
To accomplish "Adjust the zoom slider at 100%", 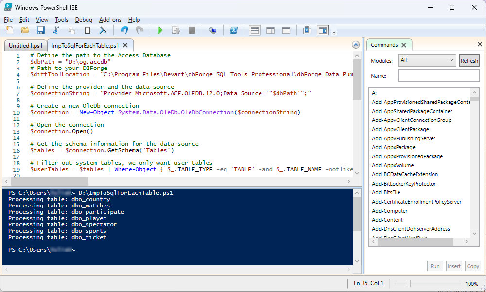I will [x=409, y=283].
